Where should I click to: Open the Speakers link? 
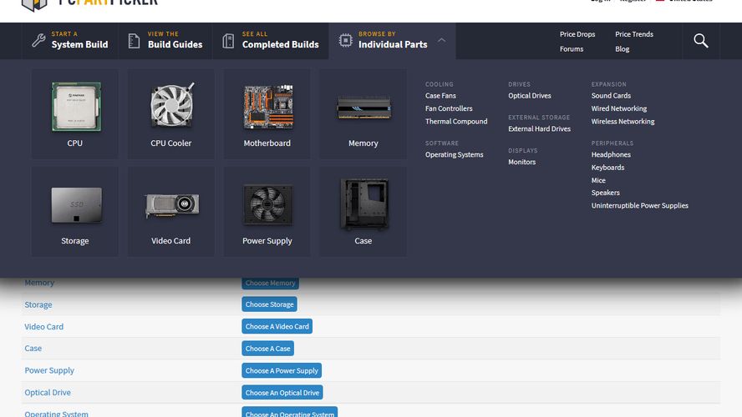pyautogui.click(x=605, y=193)
